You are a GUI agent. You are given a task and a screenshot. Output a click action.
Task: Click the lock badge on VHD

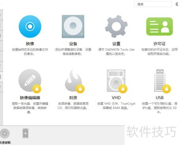pyautogui.click(x=123, y=89)
